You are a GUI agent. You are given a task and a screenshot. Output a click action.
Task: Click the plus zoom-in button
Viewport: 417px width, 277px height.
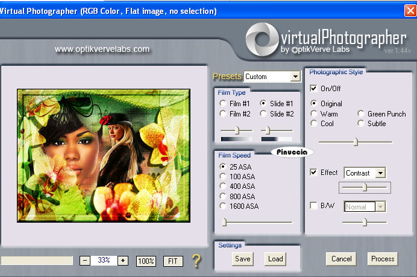[123, 261]
